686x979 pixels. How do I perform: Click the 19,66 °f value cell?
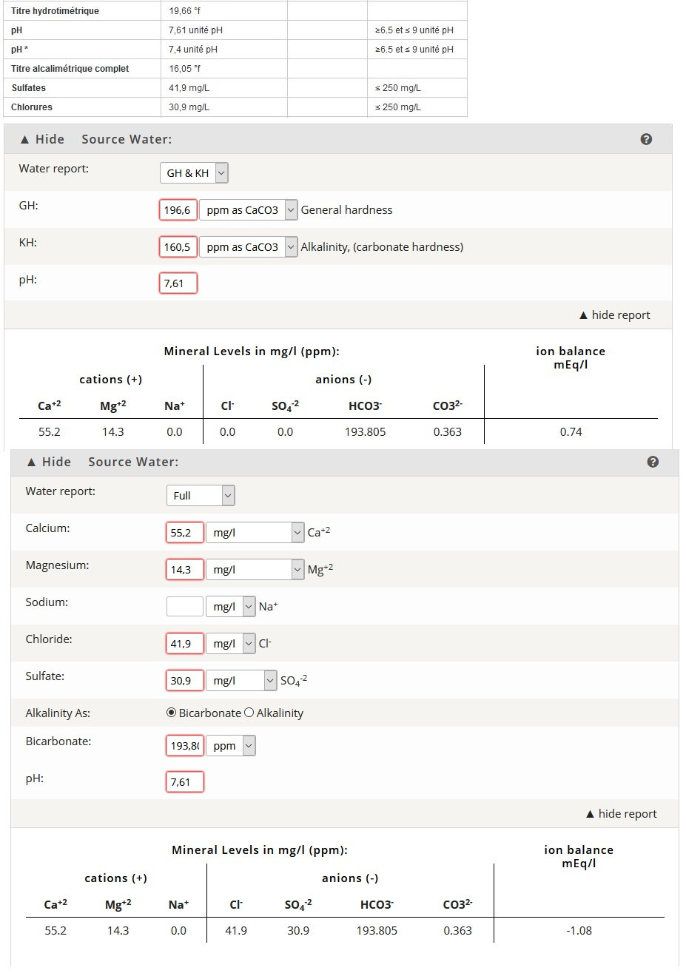pyautogui.click(x=223, y=10)
